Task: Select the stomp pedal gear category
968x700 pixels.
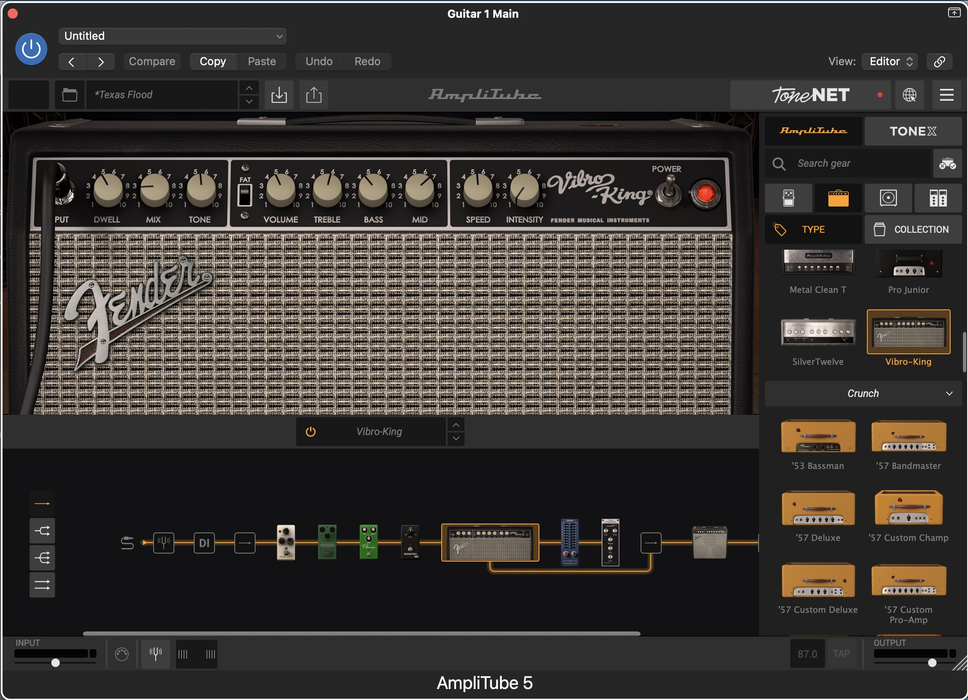Action: [788, 198]
